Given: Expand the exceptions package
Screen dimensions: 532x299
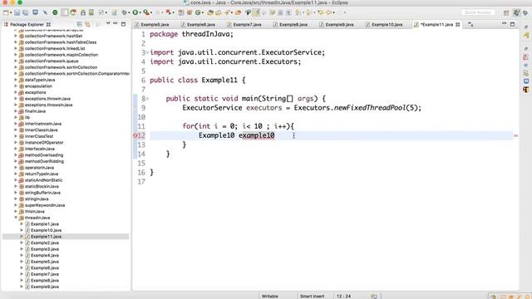Looking at the screenshot, I should (16, 92).
